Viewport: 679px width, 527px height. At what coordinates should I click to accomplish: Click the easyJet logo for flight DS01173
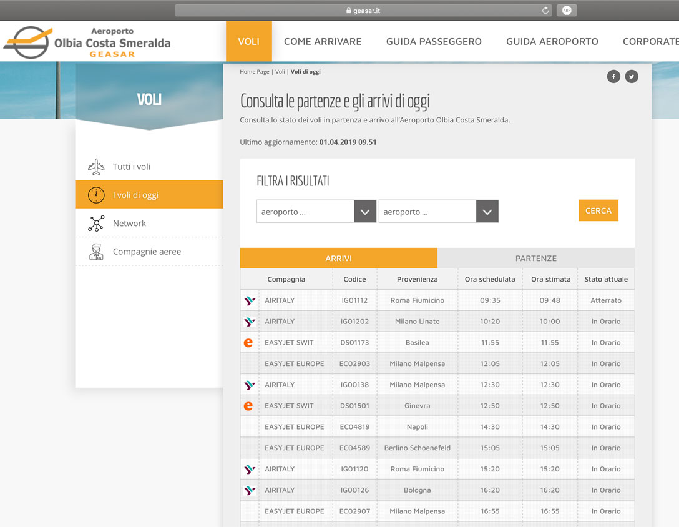click(x=248, y=343)
